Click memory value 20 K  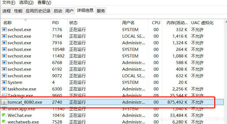[x=183, y=82]
